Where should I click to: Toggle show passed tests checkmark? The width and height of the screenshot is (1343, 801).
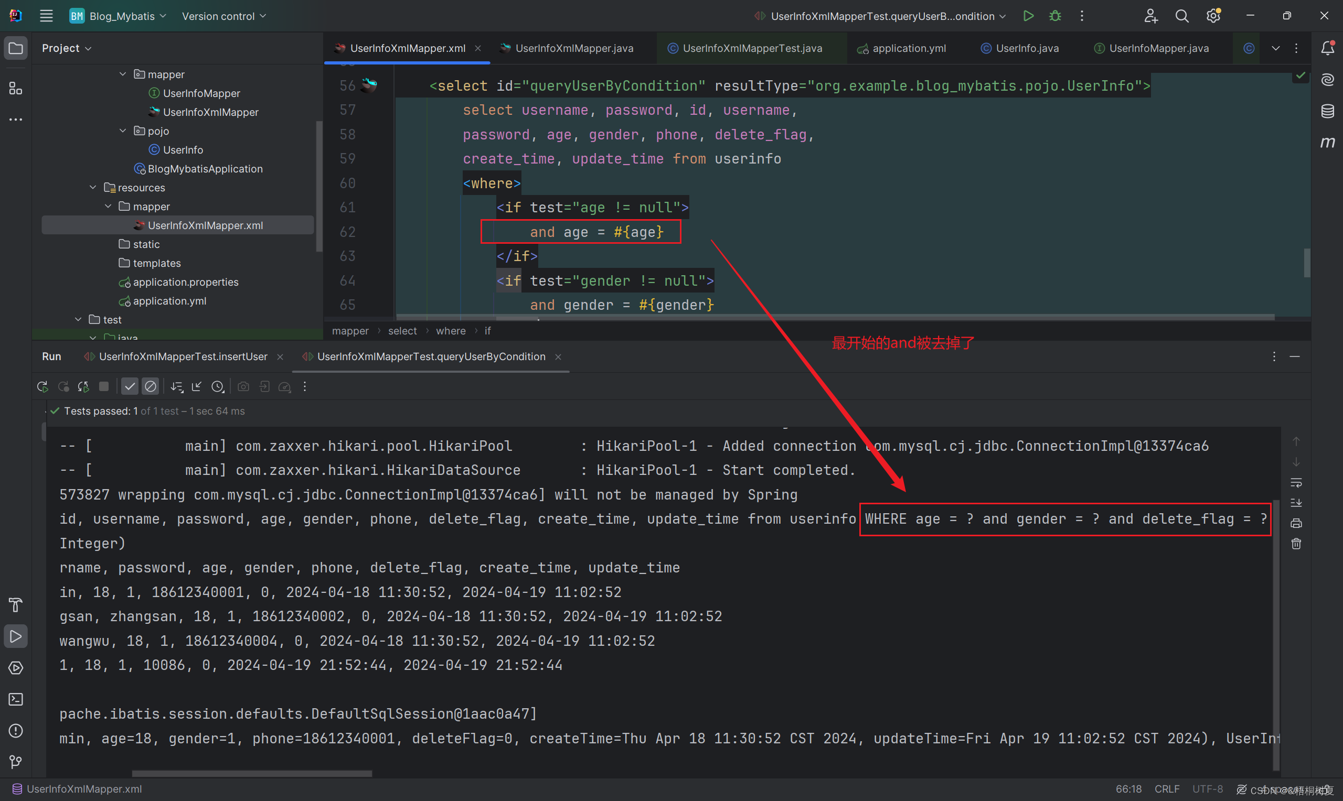(x=130, y=386)
